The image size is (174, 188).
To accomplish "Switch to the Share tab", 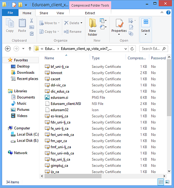I will (x=44, y=13).
